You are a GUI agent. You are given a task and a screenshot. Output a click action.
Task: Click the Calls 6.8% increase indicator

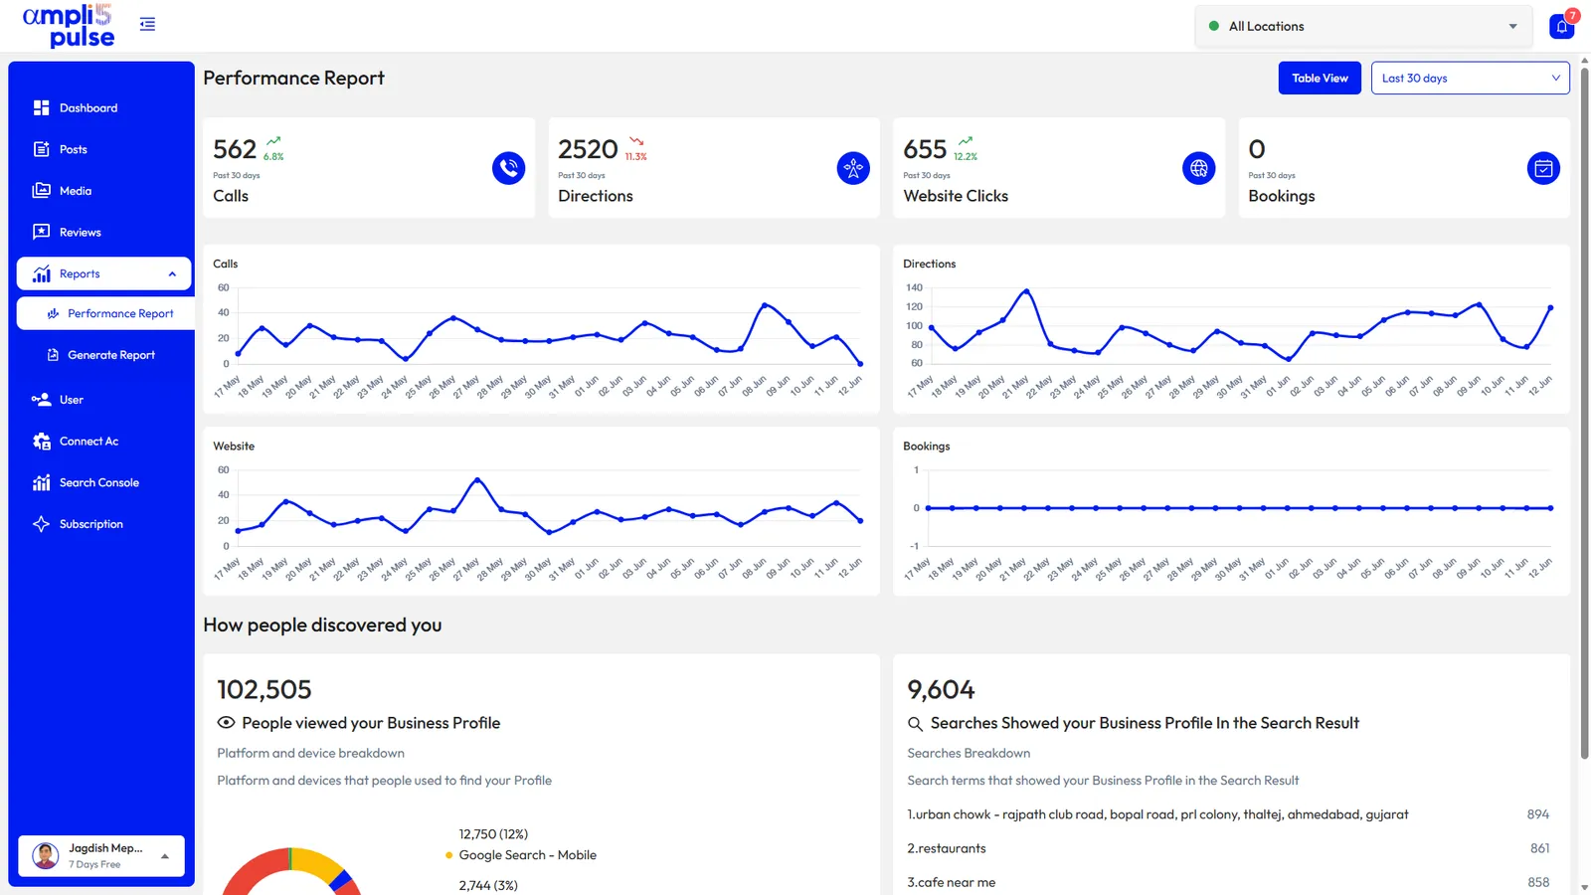273,149
